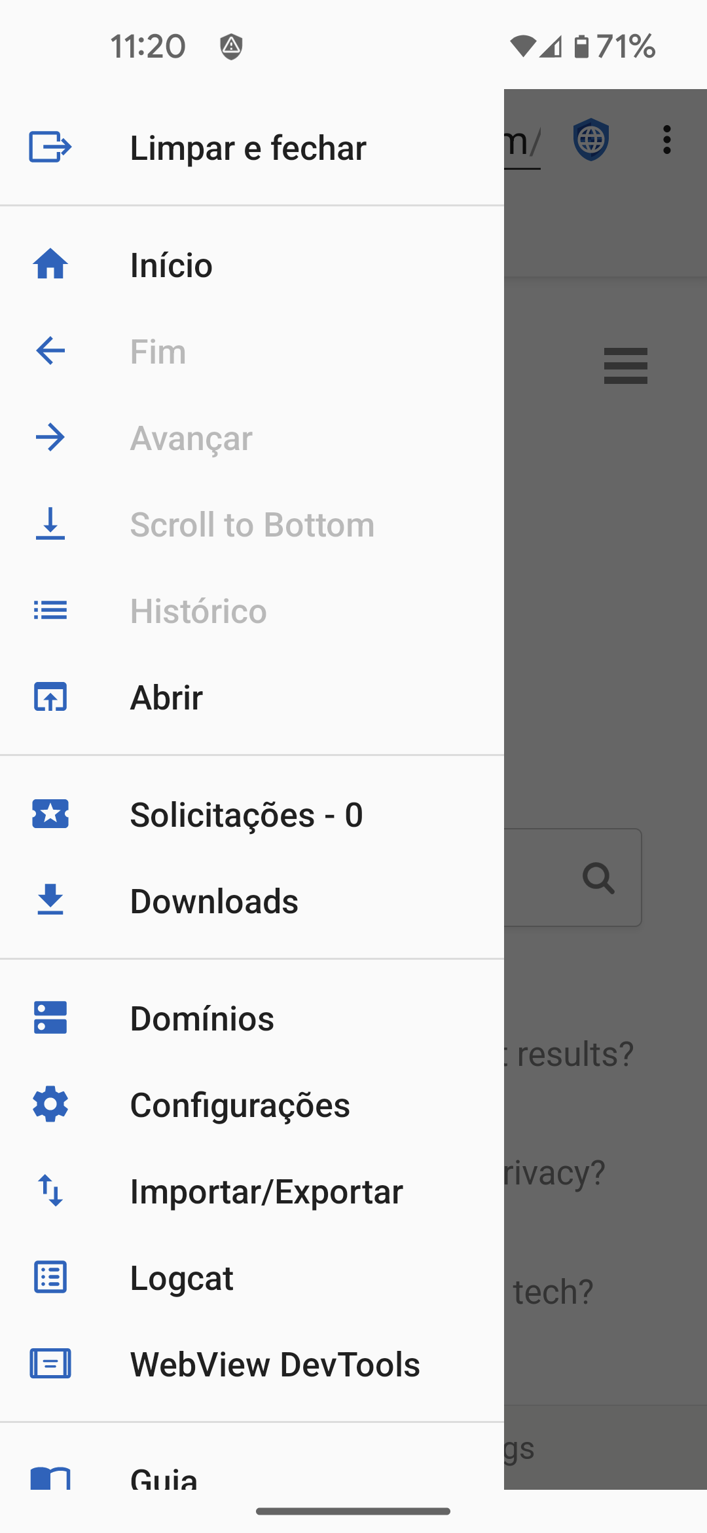Tap the Importar/Exportar arrows icon
707x1533 pixels.
coord(50,1190)
